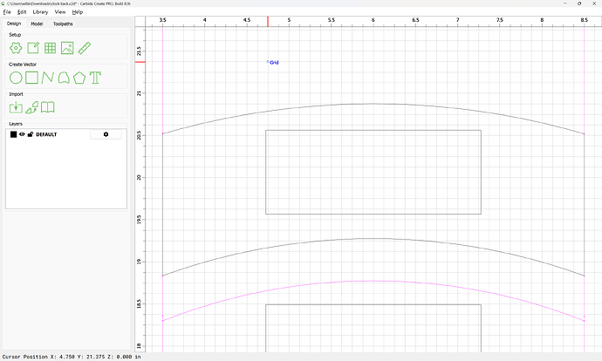This screenshot has height=361, width=602.
Task: Click the Import file icon
Action: tap(16, 107)
